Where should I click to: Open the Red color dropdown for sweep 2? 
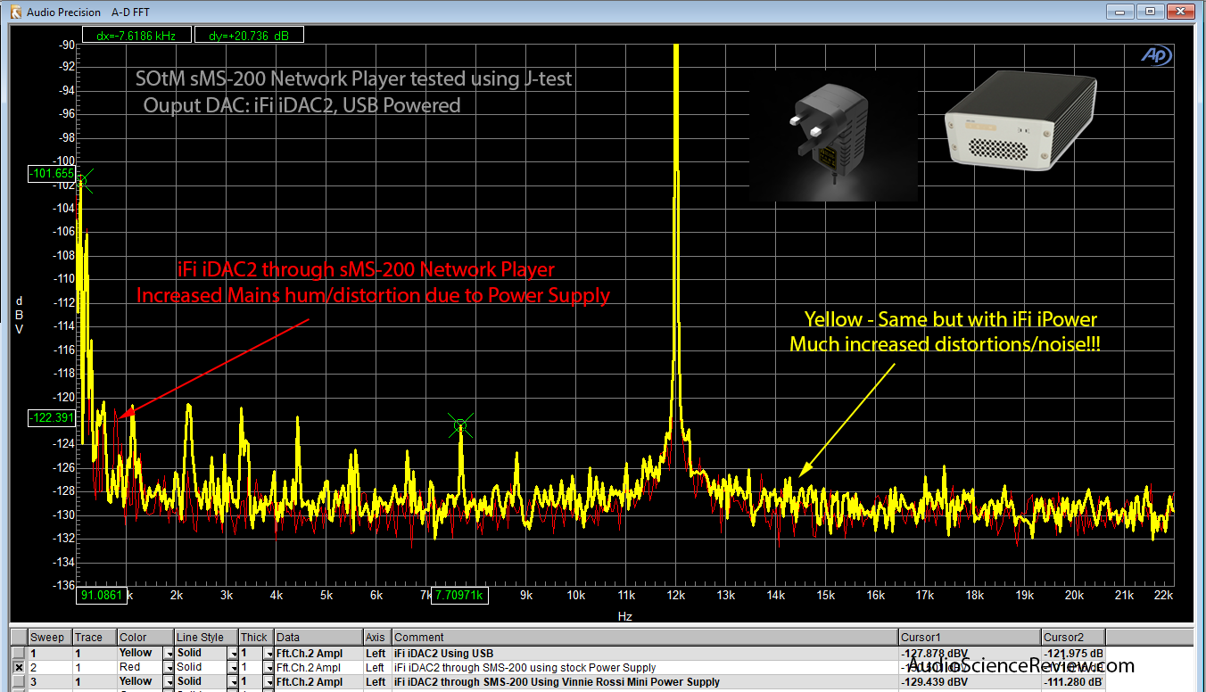click(x=168, y=667)
